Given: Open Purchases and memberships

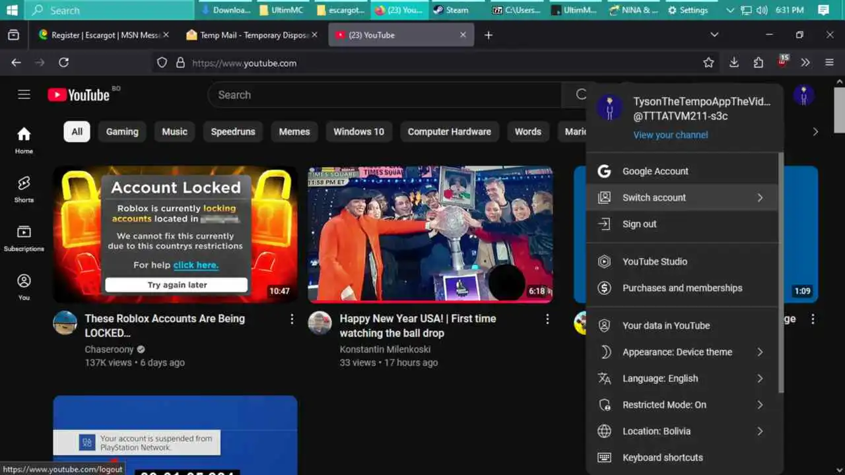Looking at the screenshot, I should [683, 288].
